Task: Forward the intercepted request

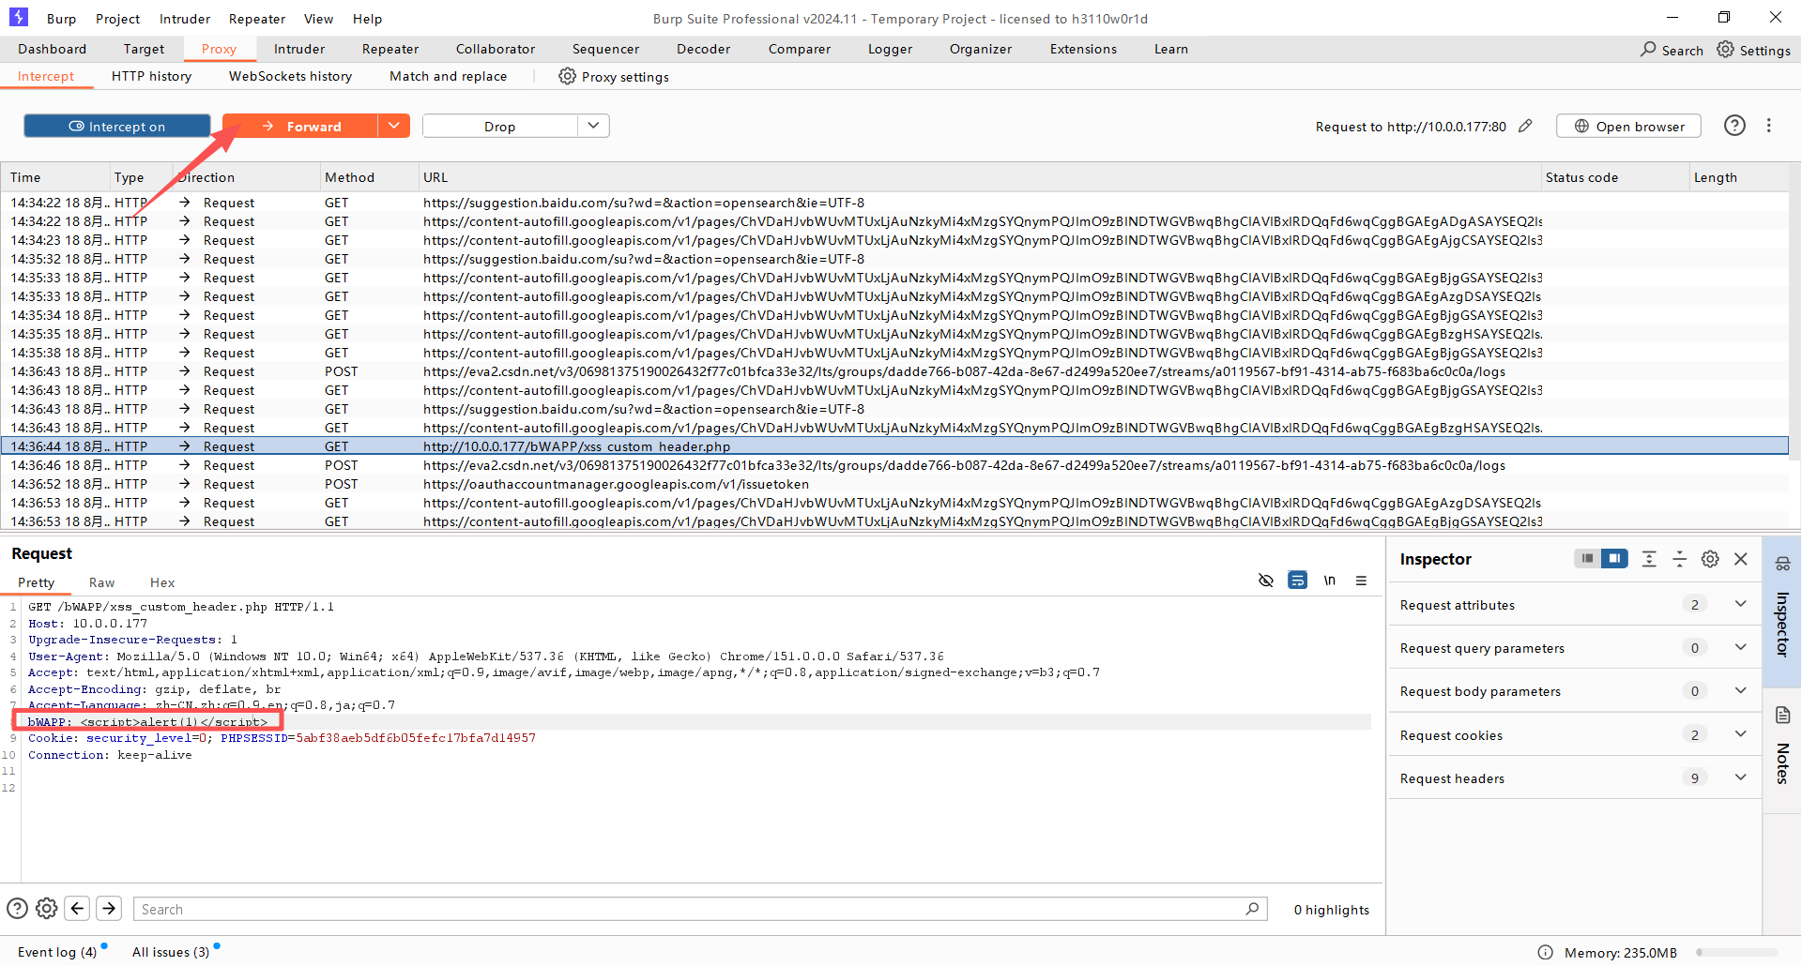Action: coord(300,126)
